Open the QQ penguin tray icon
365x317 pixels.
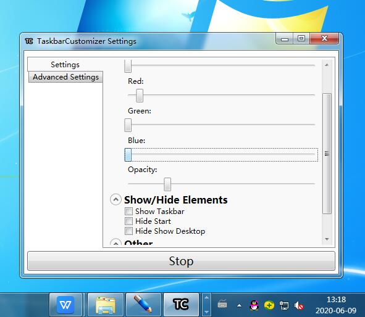[x=254, y=305]
